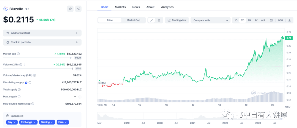The height and width of the screenshot is (128, 297).
Task: Expand the Buy dropdown
Action: pos(12,122)
